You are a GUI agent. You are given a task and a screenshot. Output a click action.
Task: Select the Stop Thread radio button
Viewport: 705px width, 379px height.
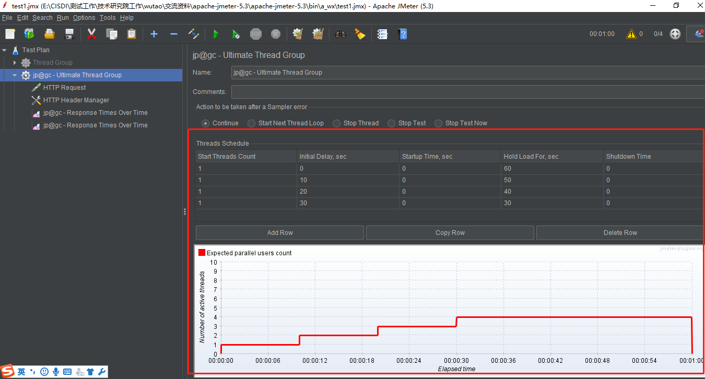click(x=356, y=123)
